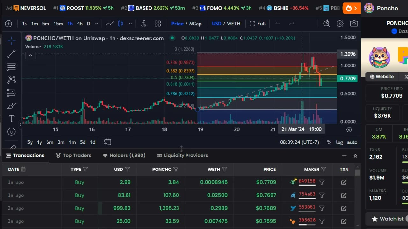Click the add symbol compare plus icon
The height and width of the screenshot is (229, 408).
click(x=9, y=24)
